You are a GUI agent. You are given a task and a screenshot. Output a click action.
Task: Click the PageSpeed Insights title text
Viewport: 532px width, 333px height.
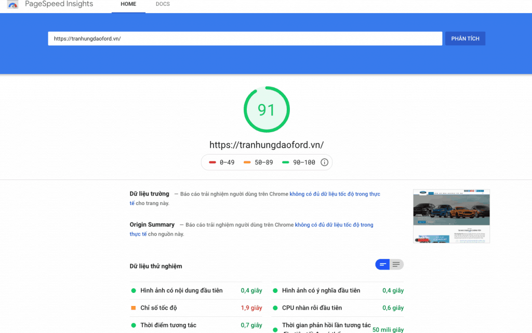pyautogui.click(x=59, y=4)
